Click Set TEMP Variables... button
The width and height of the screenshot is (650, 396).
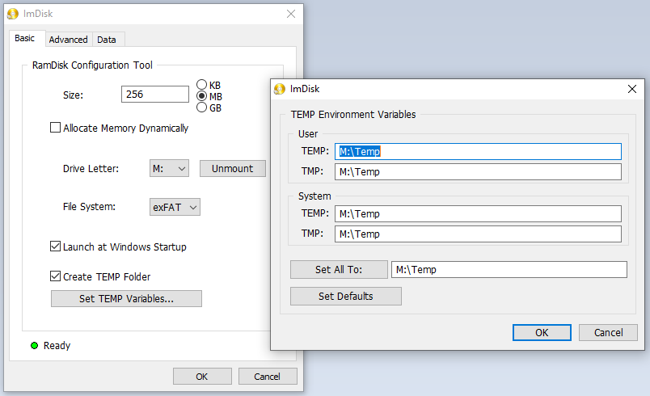(126, 299)
